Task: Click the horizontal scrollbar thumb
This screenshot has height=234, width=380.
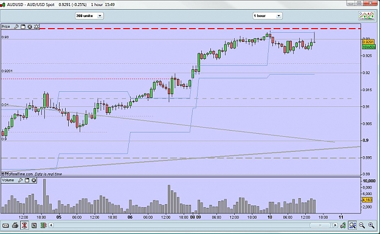Action: (x=320, y=225)
